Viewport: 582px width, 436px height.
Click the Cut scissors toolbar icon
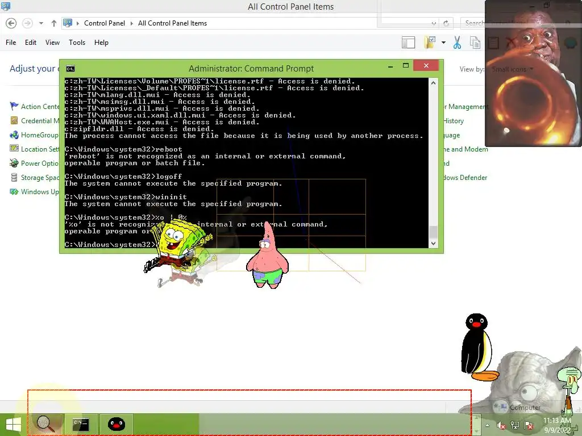(x=458, y=42)
